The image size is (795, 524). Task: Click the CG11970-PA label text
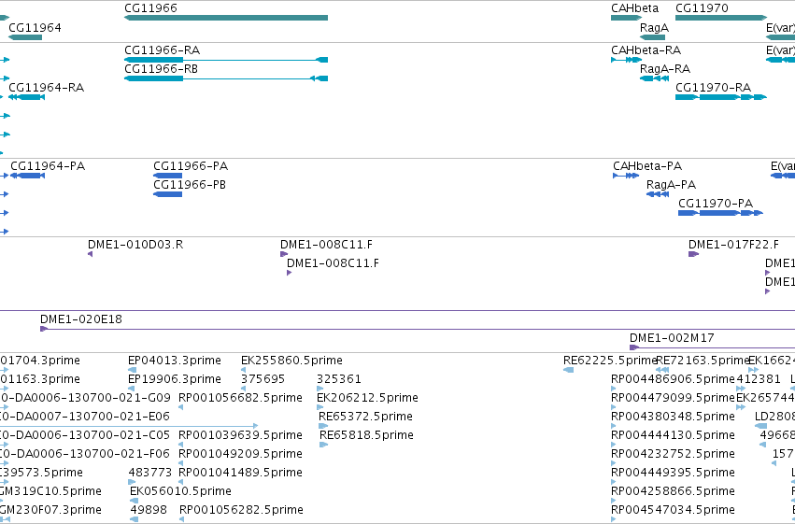coord(716,204)
